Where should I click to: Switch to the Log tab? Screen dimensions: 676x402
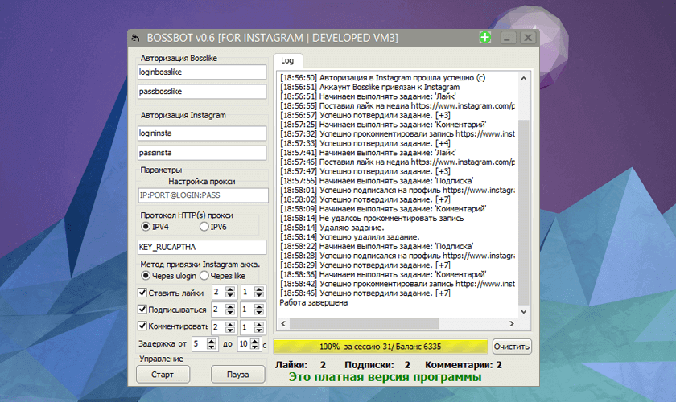(x=287, y=61)
